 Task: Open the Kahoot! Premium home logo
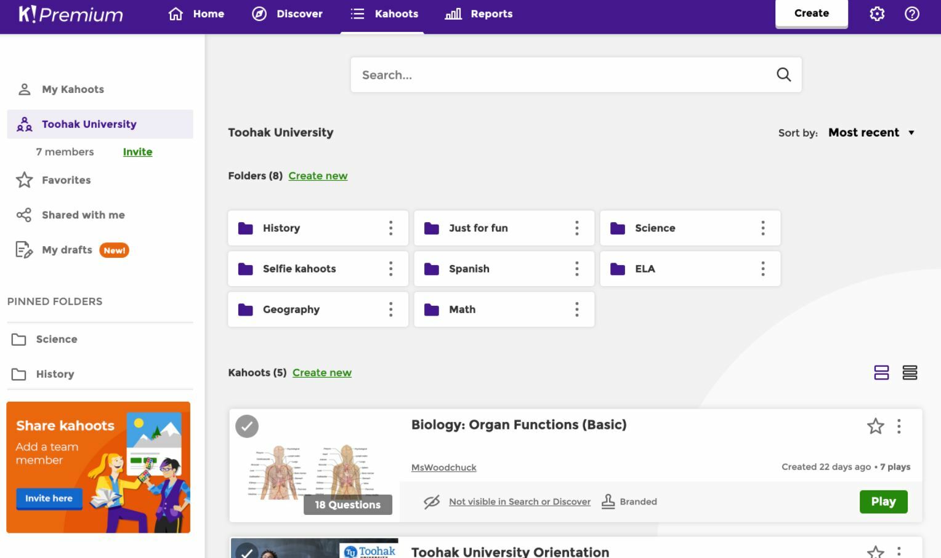point(70,14)
